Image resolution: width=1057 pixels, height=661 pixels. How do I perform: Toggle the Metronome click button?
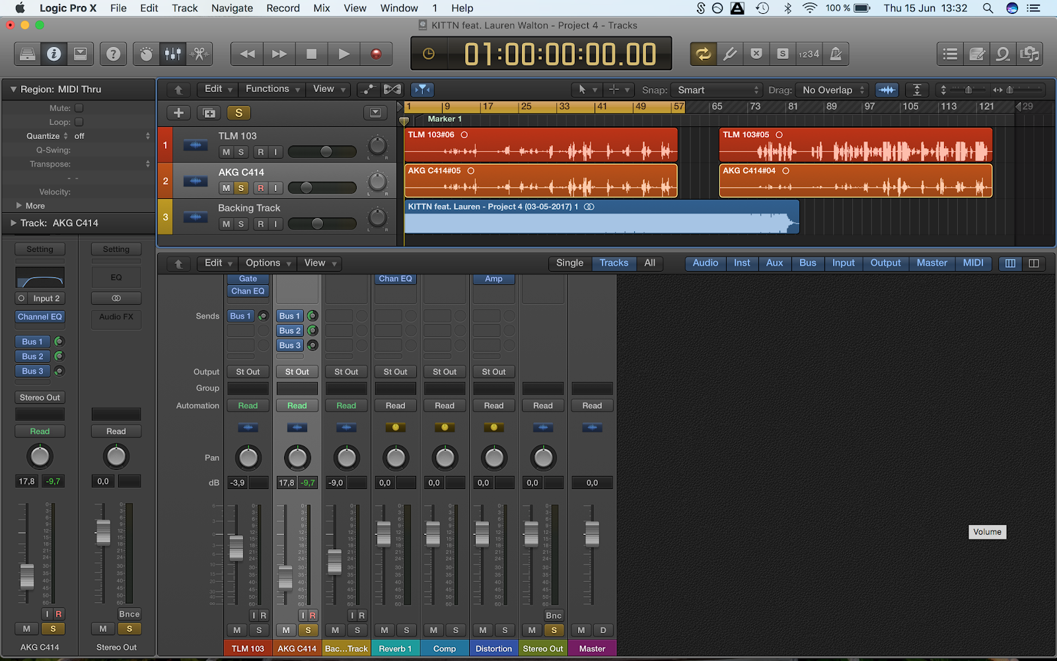[836, 54]
